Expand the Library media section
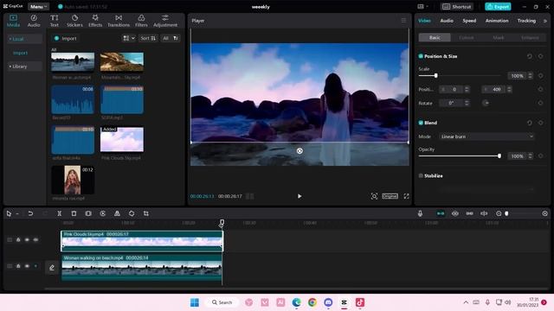 [x=24, y=67]
